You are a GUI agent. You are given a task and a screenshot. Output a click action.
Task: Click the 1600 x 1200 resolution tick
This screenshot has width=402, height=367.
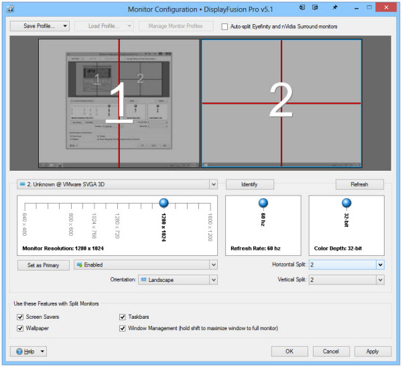point(210,206)
